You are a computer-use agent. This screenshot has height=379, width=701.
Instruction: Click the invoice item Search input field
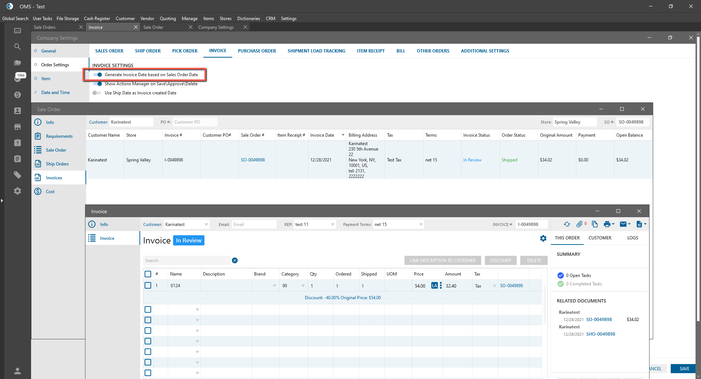coord(186,261)
